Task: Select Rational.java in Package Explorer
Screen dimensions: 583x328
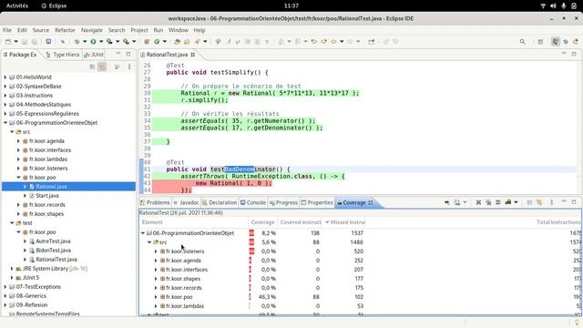Action: 51,187
